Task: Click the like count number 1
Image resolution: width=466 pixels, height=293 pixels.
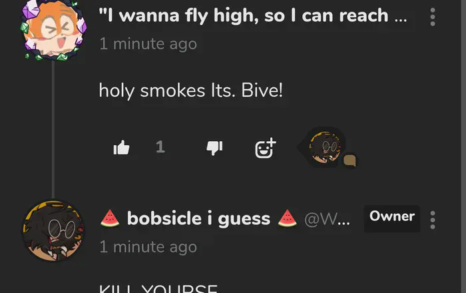Action: point(160,146)
